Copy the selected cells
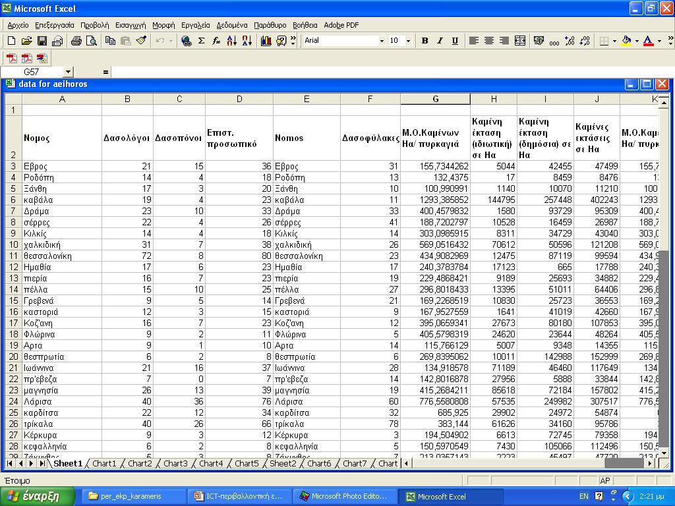The height and width of the screenshot is (506, 675). (110, 41)
